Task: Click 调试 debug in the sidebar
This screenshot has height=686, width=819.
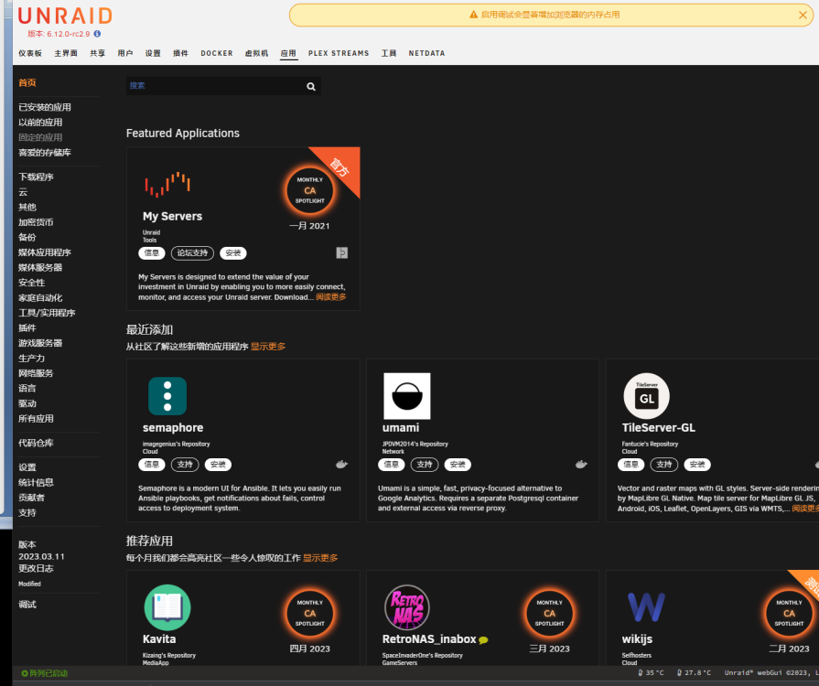Action: 27,606
